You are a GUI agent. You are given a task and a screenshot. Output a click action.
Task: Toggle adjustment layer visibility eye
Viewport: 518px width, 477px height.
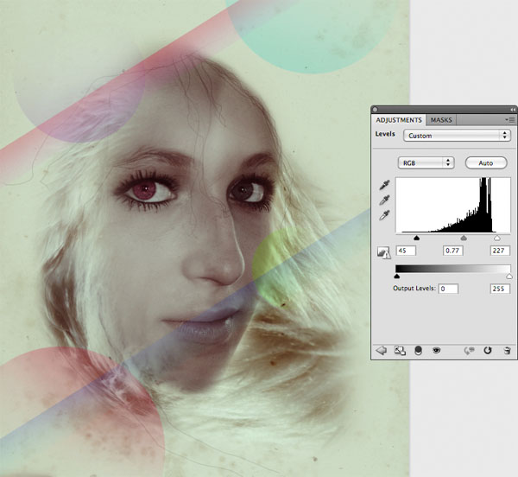coord(436,350)
